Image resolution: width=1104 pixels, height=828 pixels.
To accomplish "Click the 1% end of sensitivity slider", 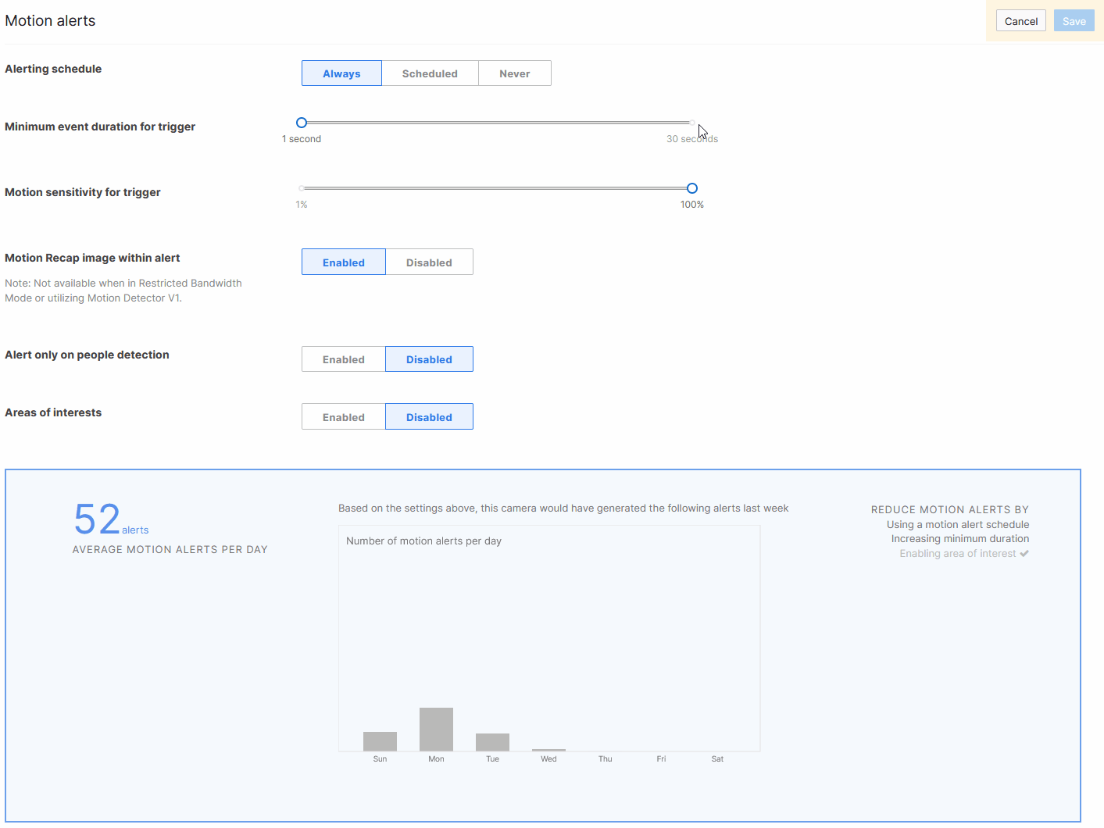I will point(302,188).
